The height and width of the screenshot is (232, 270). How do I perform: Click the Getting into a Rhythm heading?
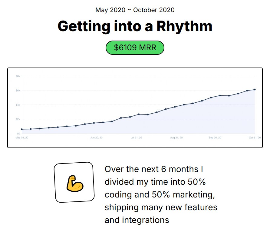(135, 26)
